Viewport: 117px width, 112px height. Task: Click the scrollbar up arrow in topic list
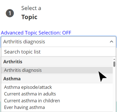pos(114,59)
